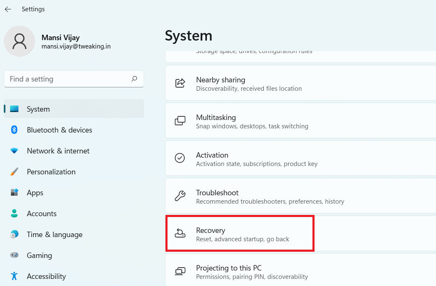Click the Find a setting search box

[x=67, y=79]
